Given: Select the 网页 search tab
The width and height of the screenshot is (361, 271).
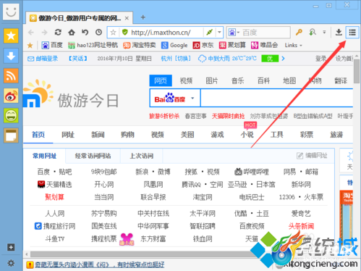Looking at the screenshot, I should pos(161,80).
